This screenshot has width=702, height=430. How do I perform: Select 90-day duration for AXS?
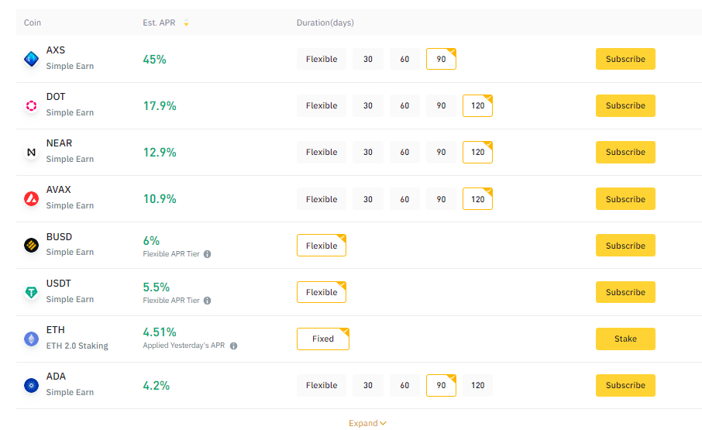tap(441, 59)
